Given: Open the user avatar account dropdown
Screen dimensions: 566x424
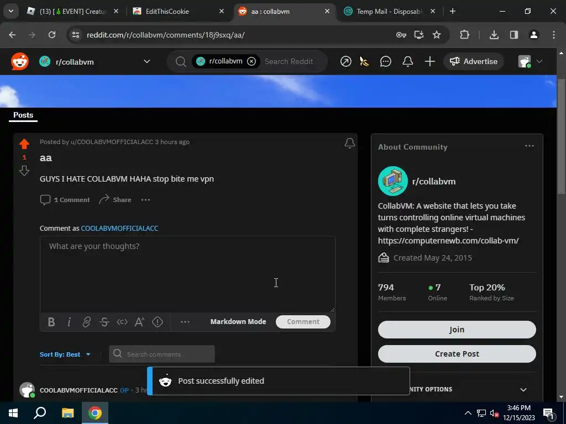Looking at the screenshot, I should (530, 62).
